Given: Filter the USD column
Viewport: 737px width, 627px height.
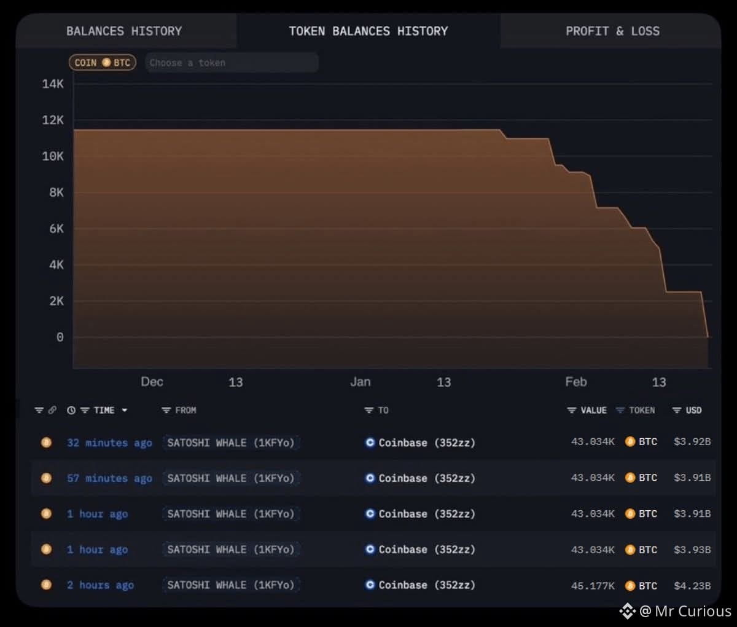Looking at the screenshot, I should tap(677, 410).
